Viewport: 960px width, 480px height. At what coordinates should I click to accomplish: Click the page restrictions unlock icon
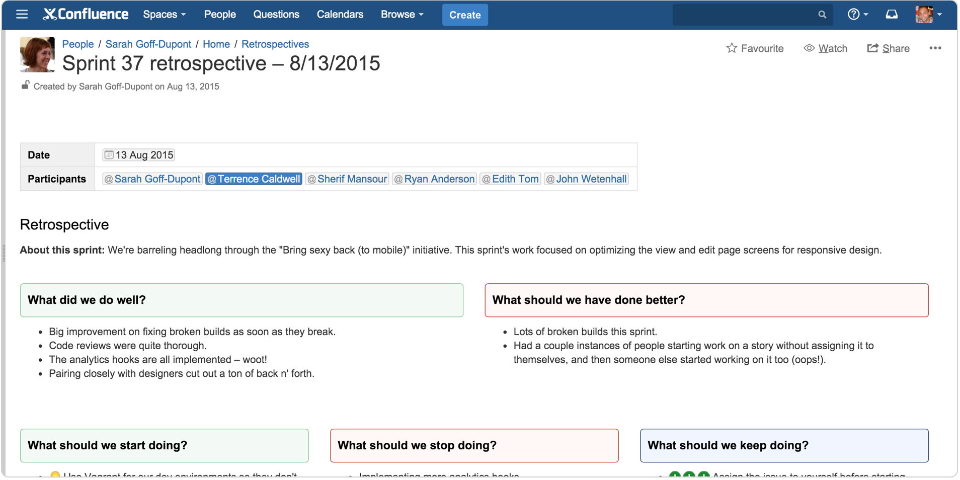(25, 86)
